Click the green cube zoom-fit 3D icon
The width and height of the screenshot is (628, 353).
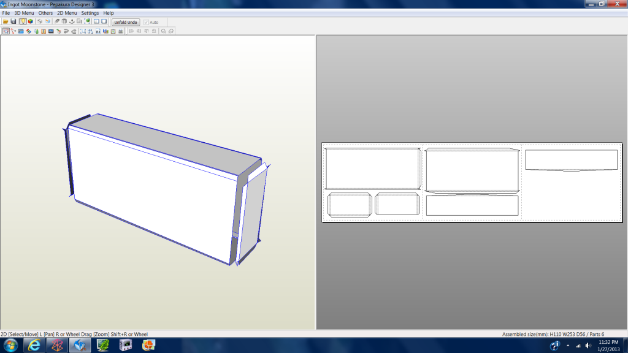point(87,21)
